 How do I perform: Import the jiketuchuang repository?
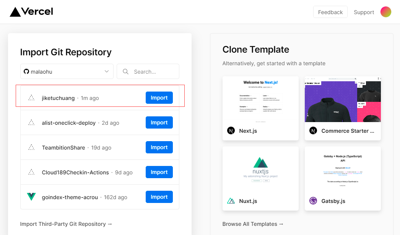(x=159, y=98)
